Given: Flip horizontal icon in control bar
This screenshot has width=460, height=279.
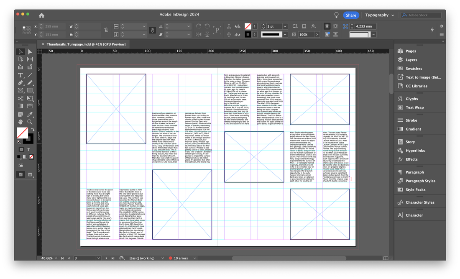Looking at the screenshot, I should [x=199, y=34].
